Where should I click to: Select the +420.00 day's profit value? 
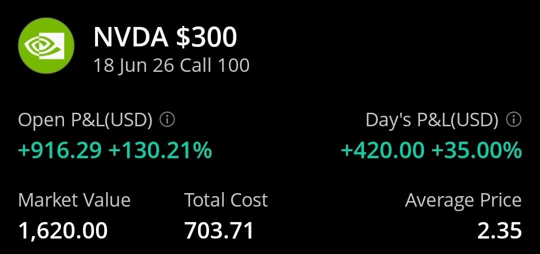click(383, 150)
